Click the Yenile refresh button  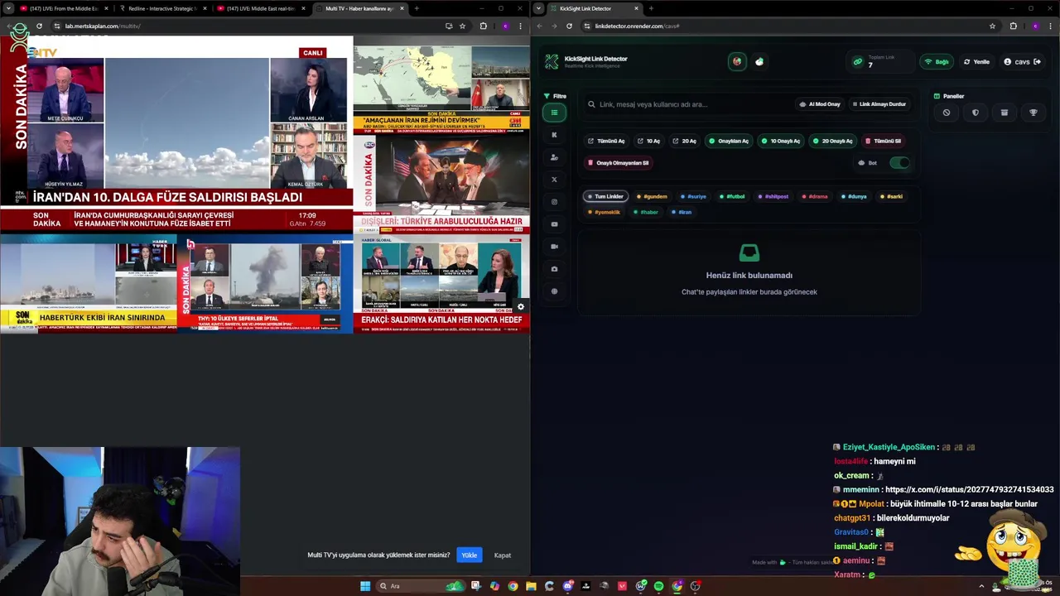(x=976, y=62)
